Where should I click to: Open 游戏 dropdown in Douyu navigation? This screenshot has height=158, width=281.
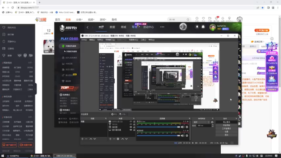click(x=103, y=20)
